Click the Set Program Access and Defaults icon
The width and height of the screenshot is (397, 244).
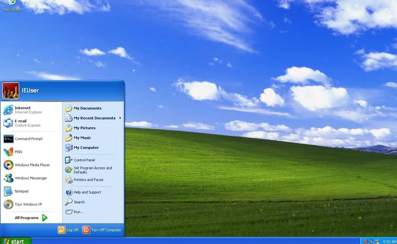pyautogui.click(x=69, y=170)
